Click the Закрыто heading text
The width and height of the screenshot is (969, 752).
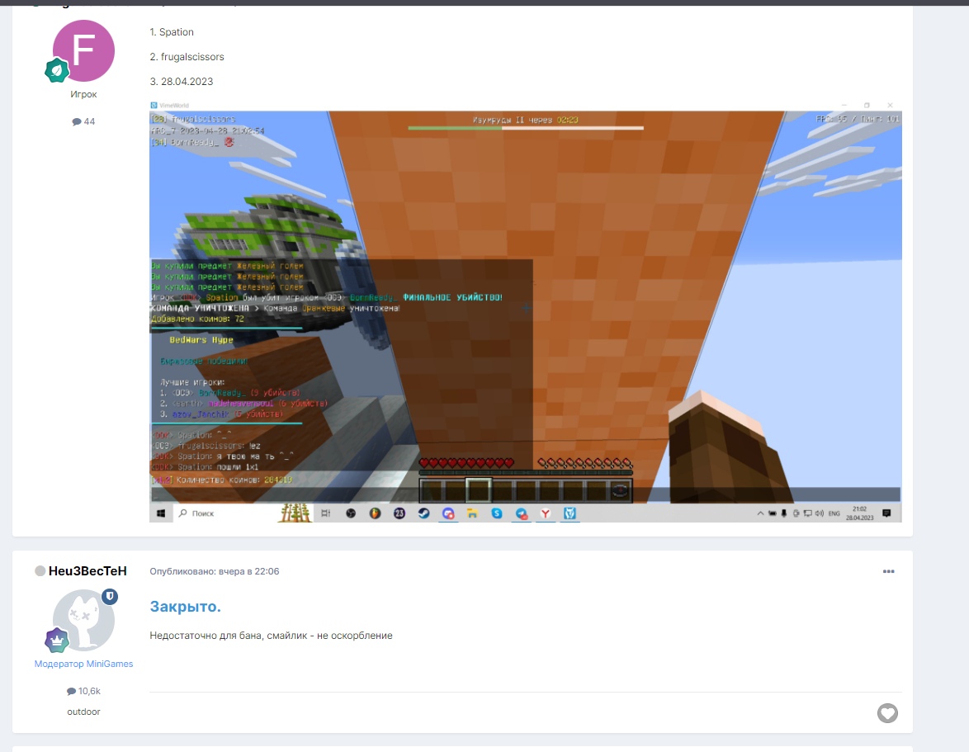[x=185, y=607]
